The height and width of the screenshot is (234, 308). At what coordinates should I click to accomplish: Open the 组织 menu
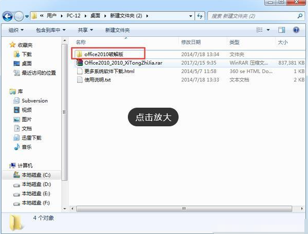click(16, 30)
